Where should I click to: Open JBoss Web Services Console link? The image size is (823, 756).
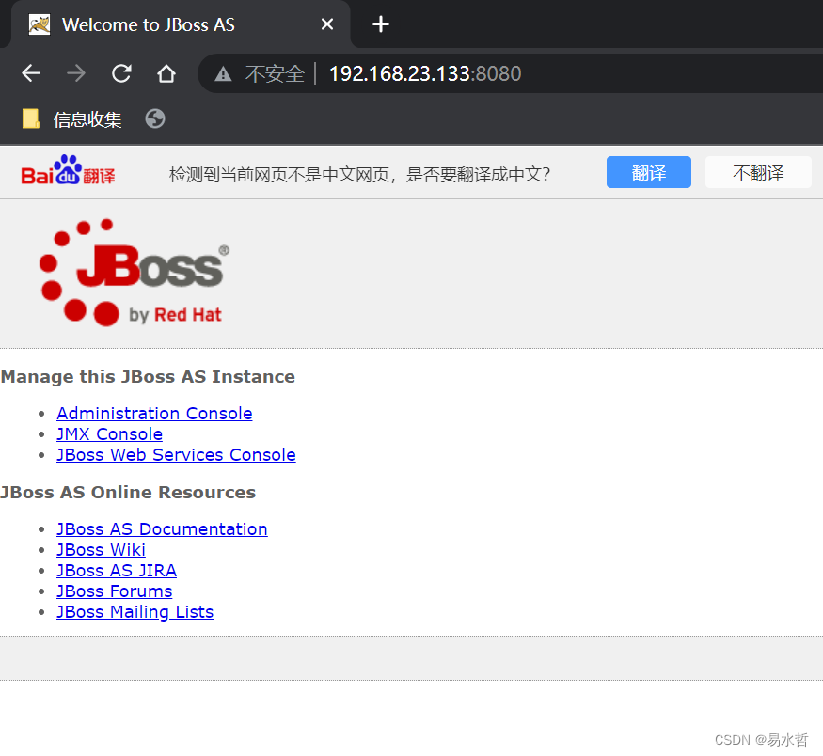tap(176, 455)
